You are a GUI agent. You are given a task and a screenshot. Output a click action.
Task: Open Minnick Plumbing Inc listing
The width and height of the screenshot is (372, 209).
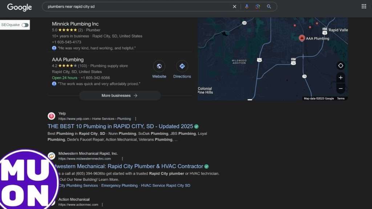(75, 24)
